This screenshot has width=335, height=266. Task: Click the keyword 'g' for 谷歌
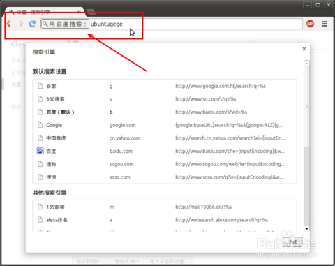(111, 87)
